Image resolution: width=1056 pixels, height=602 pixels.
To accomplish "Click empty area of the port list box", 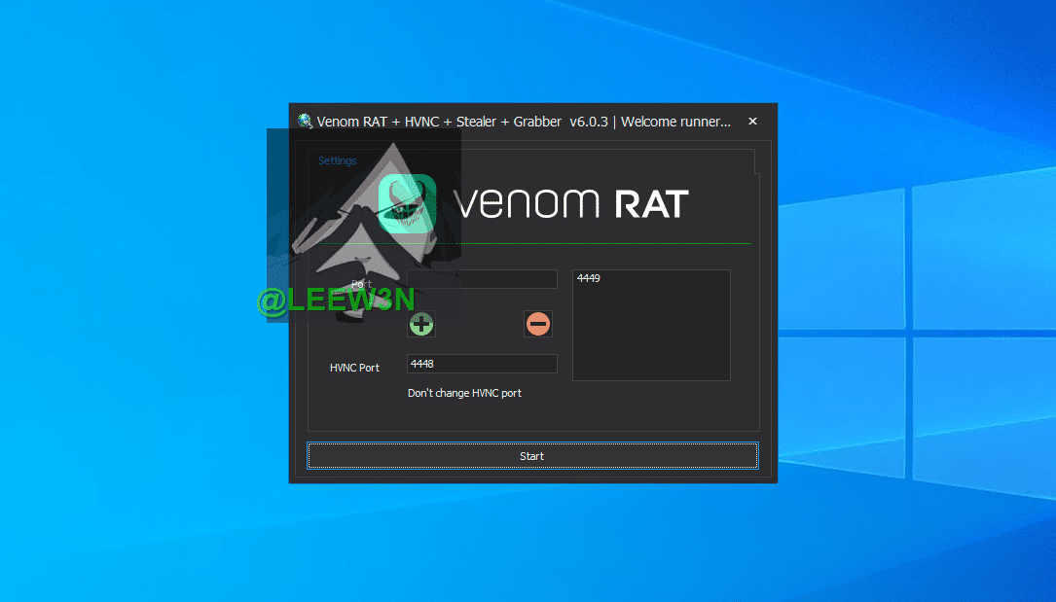I will tap(651, 336).
